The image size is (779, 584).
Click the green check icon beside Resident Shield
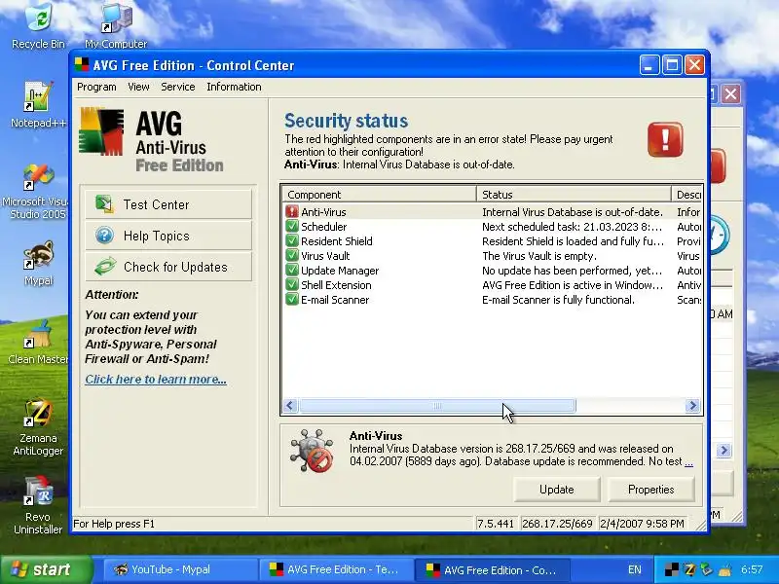coord(291,240)
